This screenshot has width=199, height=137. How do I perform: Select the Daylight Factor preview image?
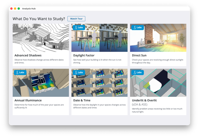(x=99, y=38)
